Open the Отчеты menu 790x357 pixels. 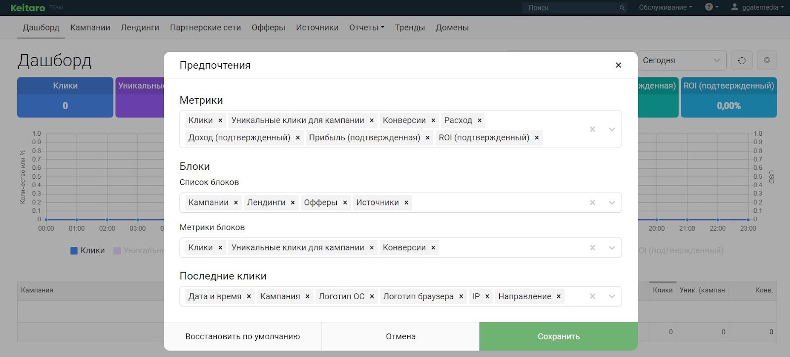pos(366,28)
